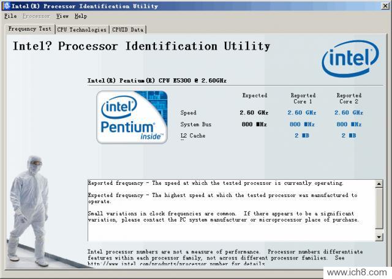Click the Small variations in clock frequencies paragraph
The height and width of the screenshot is (279, 392).
click(x=223, y=217)
